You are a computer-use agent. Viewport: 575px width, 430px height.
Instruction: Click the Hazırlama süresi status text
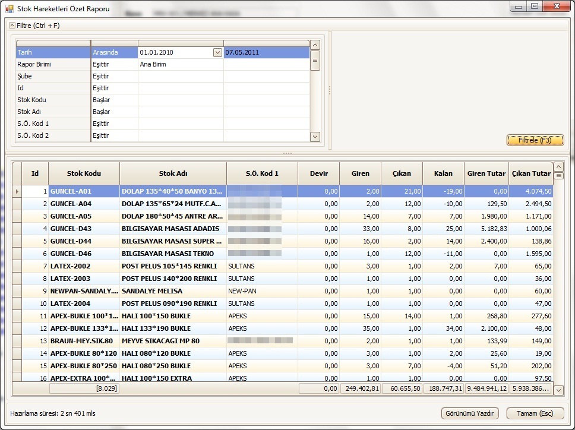(53, 413)
